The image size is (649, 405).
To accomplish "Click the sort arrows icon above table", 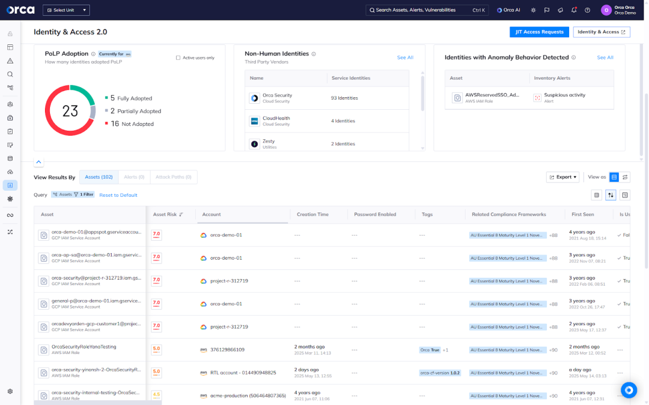I will [611, 195].
